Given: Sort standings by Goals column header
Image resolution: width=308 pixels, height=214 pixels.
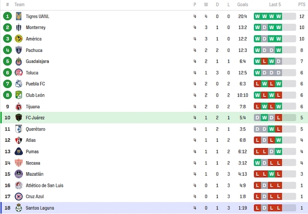Looking at the screenshot, I should pyautogui.click(x=243, y=4).
